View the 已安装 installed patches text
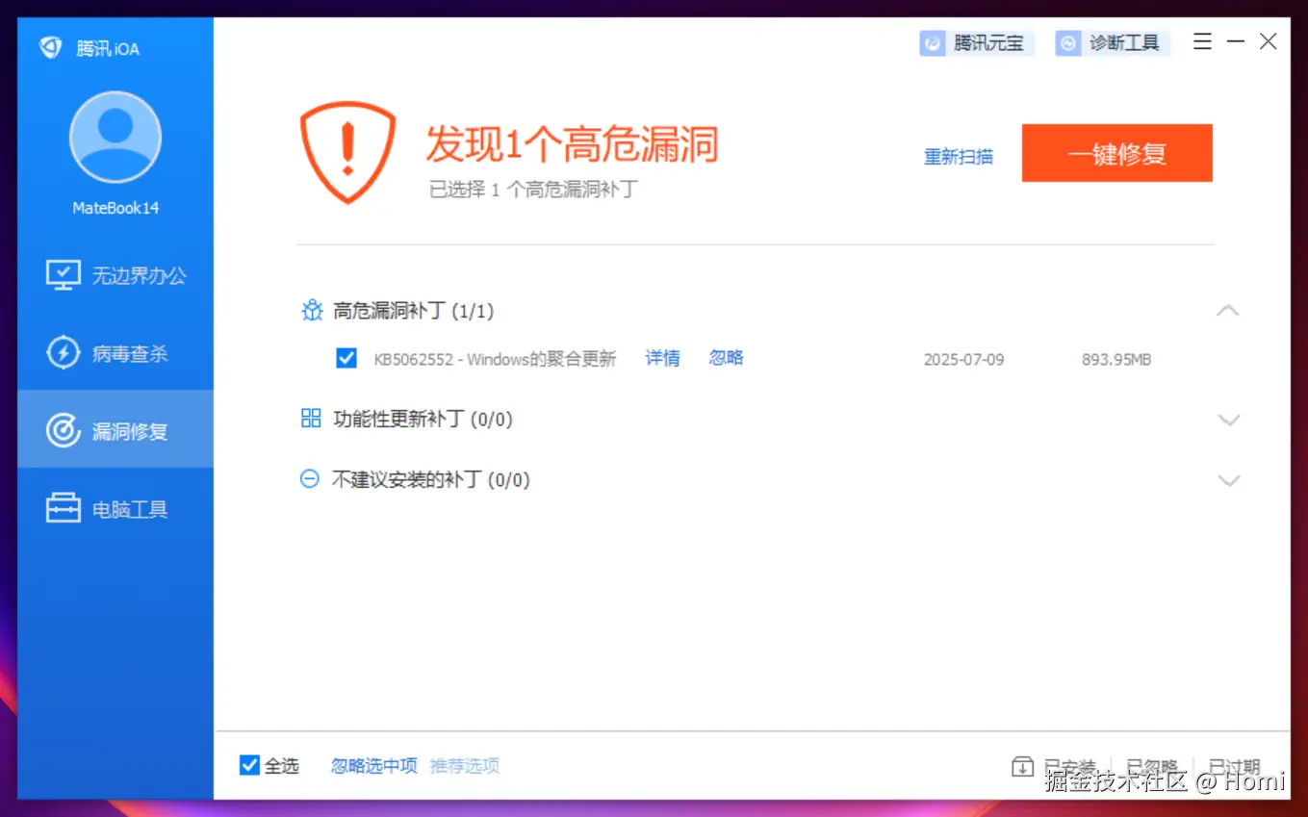Image resolution: width=1308 pixels, height=817 pixels. pos(1070,767)
